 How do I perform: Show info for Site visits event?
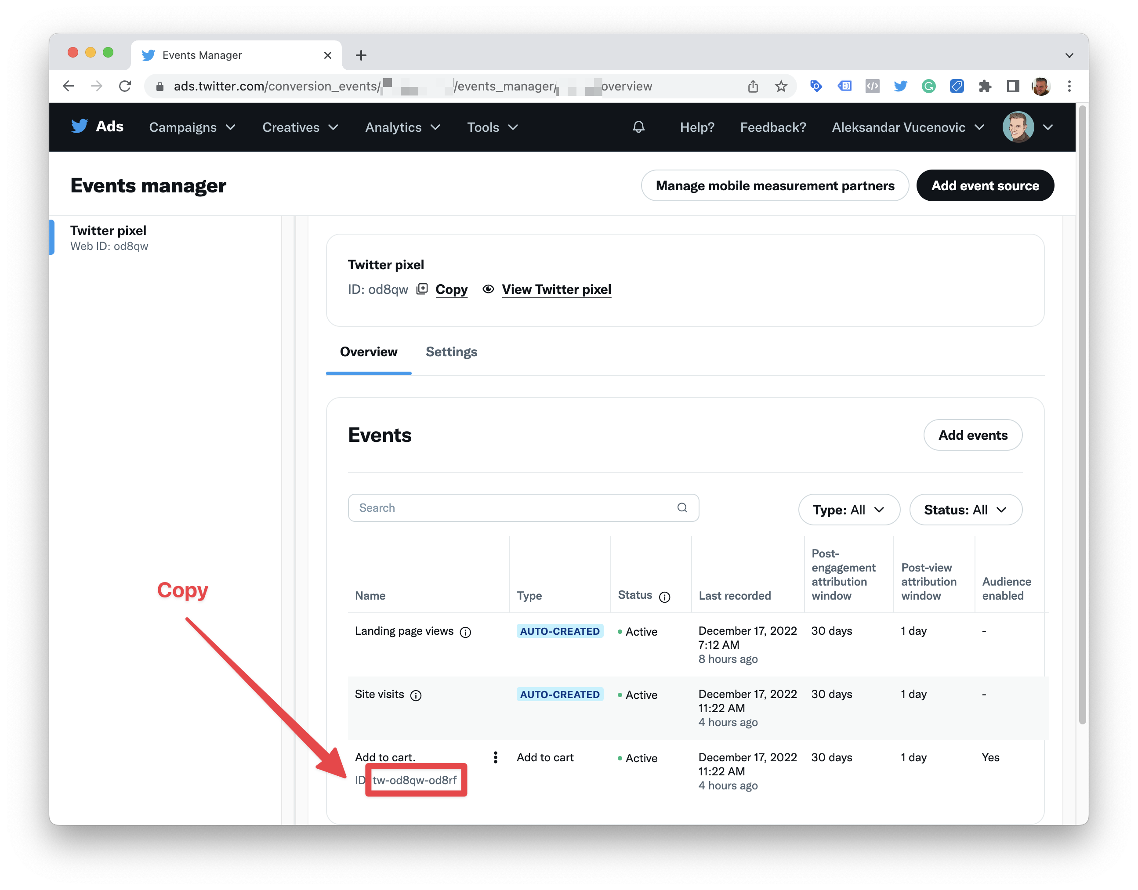click(x=416, y=696)
